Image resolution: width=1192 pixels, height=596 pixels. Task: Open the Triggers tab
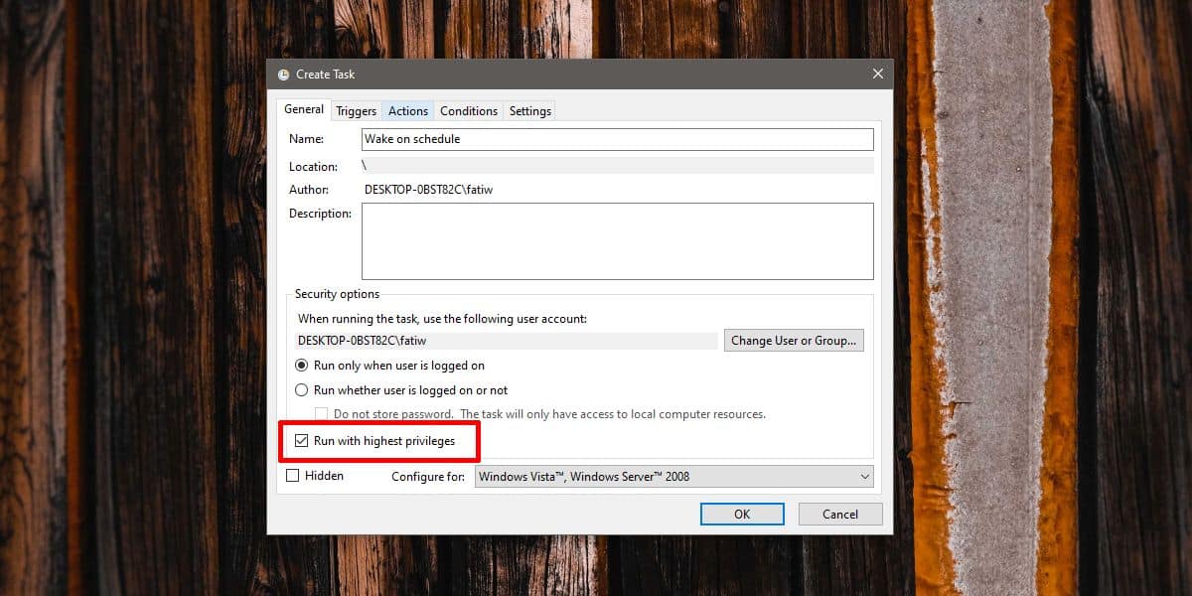(x=356, y=111)
